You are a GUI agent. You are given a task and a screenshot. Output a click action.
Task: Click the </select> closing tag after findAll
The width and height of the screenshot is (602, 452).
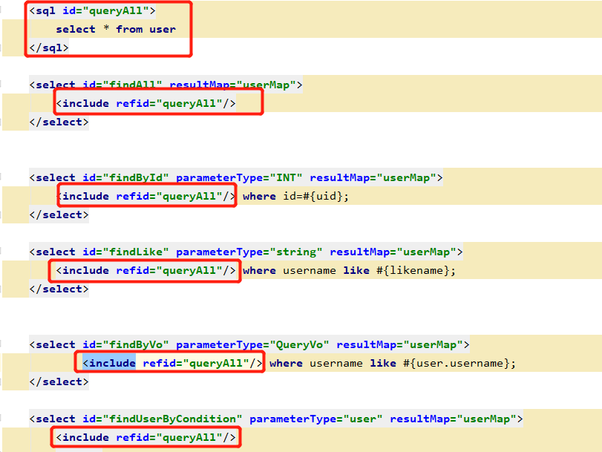(59, 122)
